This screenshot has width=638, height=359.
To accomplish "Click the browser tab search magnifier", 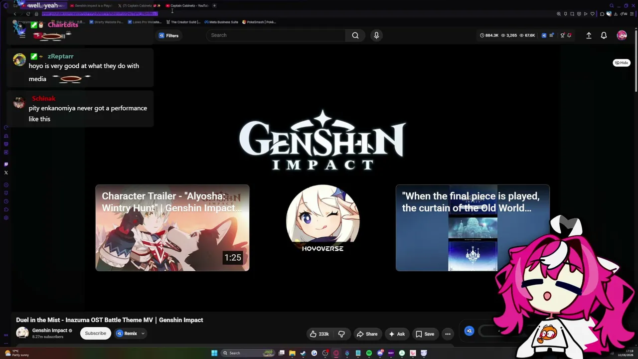I will 612,5.
